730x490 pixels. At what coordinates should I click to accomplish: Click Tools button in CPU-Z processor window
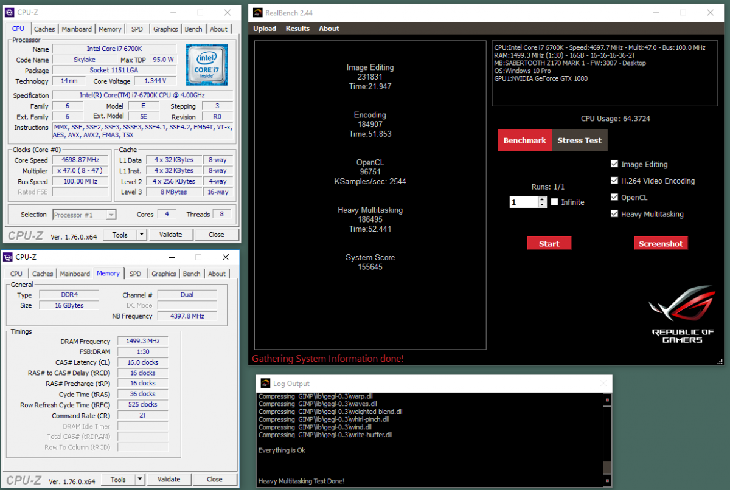coord(120,235)
